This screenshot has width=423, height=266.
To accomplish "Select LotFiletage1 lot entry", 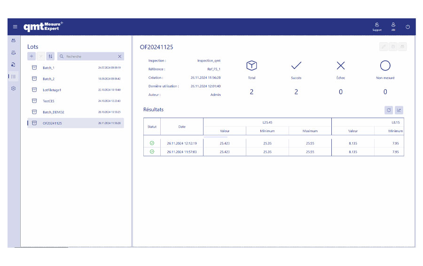I will tap(52, 90).
